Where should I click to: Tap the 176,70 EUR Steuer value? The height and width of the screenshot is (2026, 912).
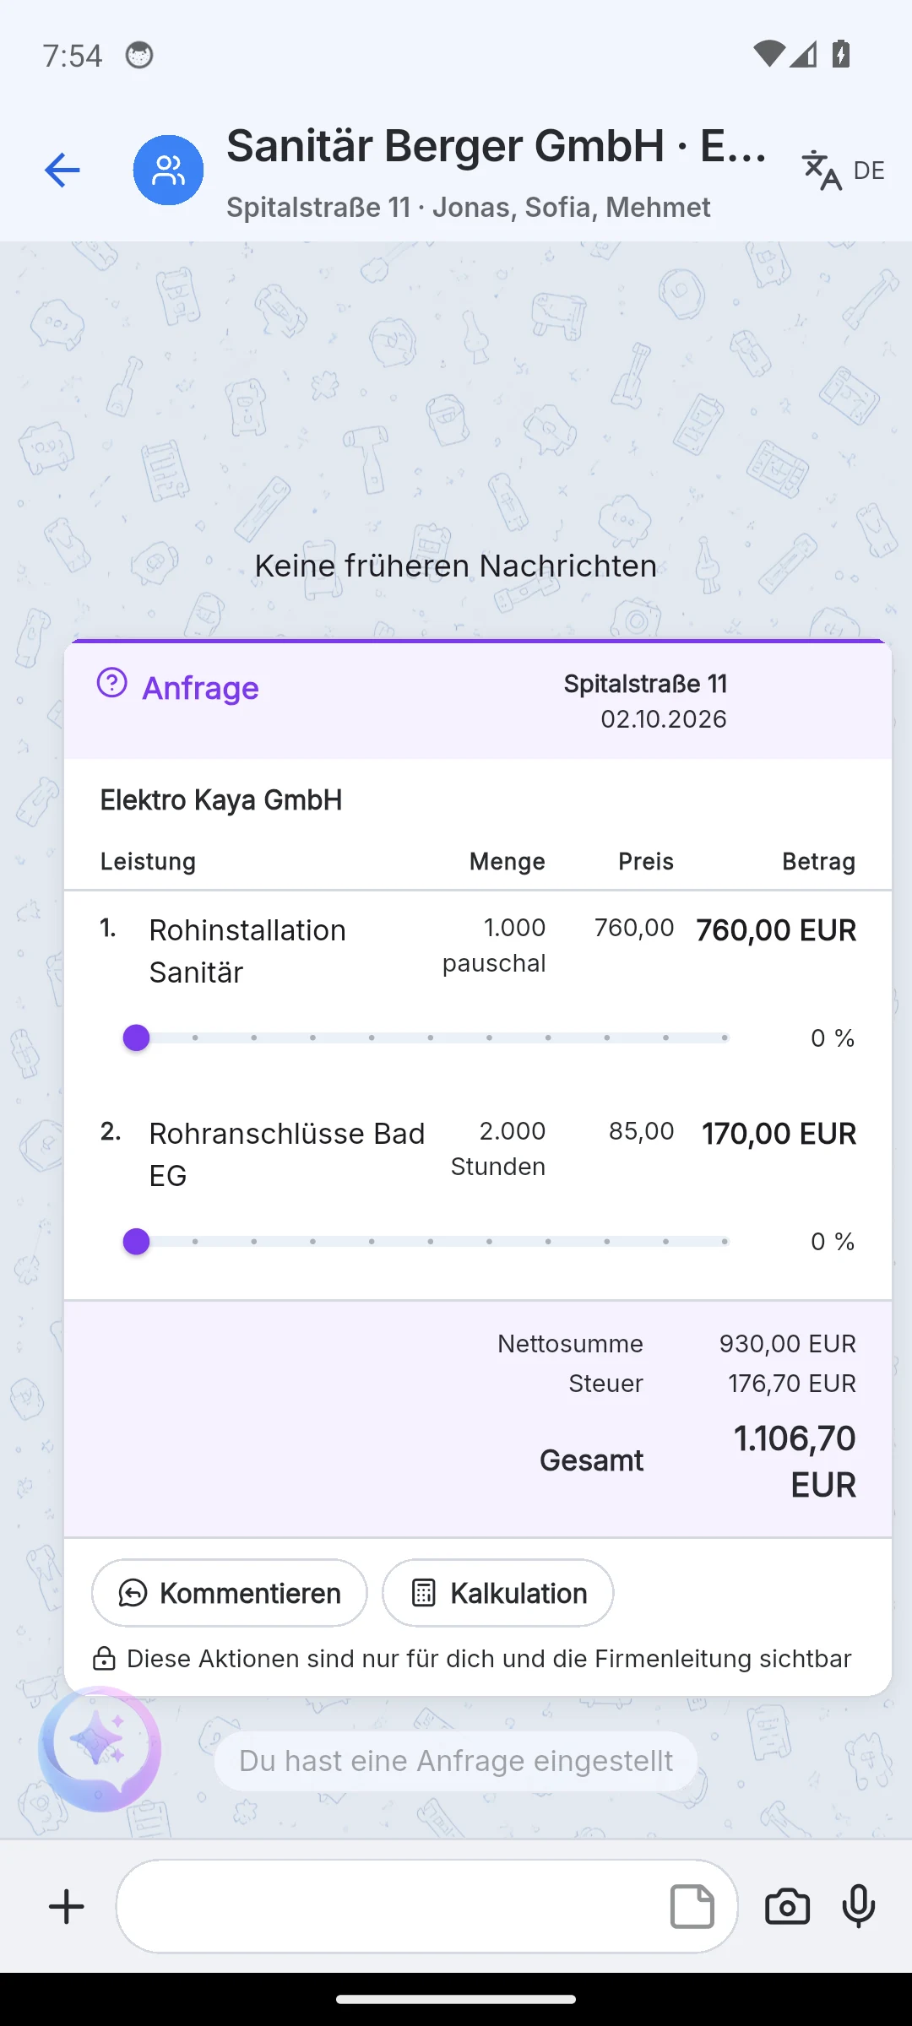pyautogui.click(x=792, y=1384)
